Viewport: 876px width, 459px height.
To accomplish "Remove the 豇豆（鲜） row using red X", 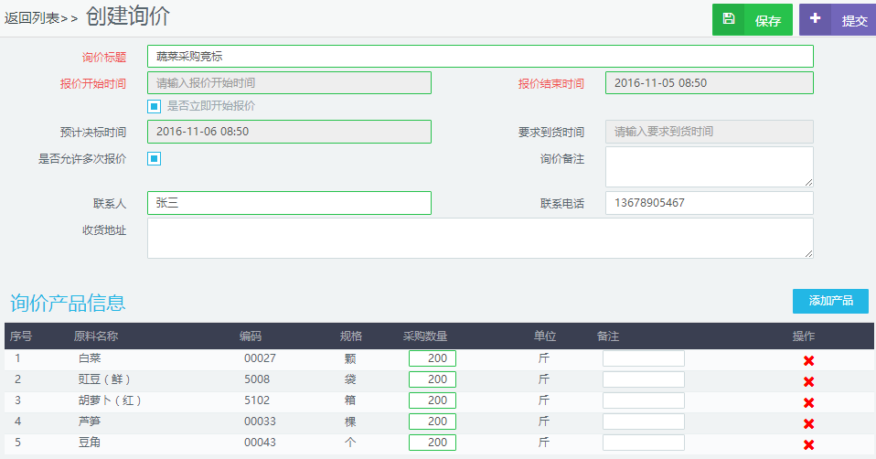I will coord(808,381).
